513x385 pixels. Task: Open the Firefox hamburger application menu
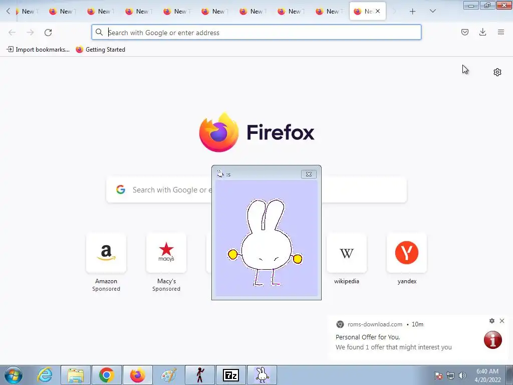pos(501,32)
